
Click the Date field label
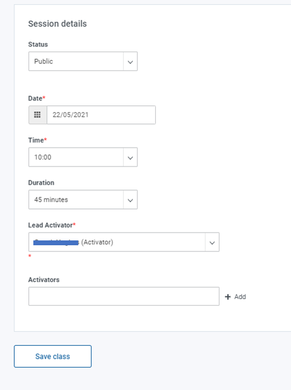click(35, 99)
